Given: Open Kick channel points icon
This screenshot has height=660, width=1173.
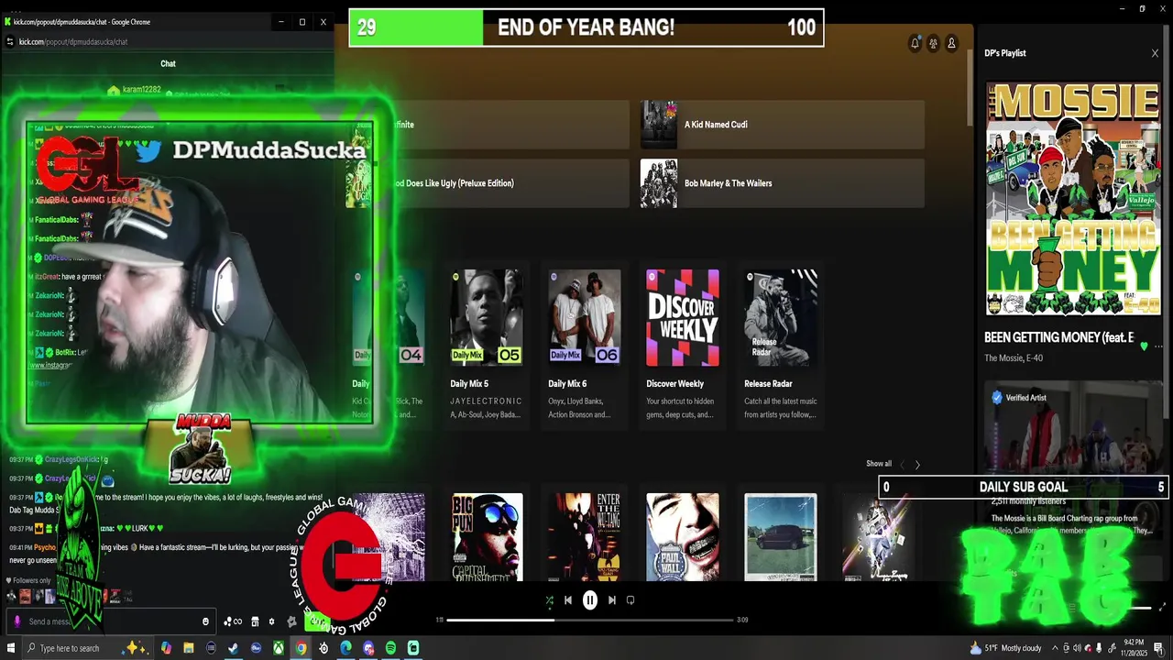Looking at the screenshot, I should (233, 621).
